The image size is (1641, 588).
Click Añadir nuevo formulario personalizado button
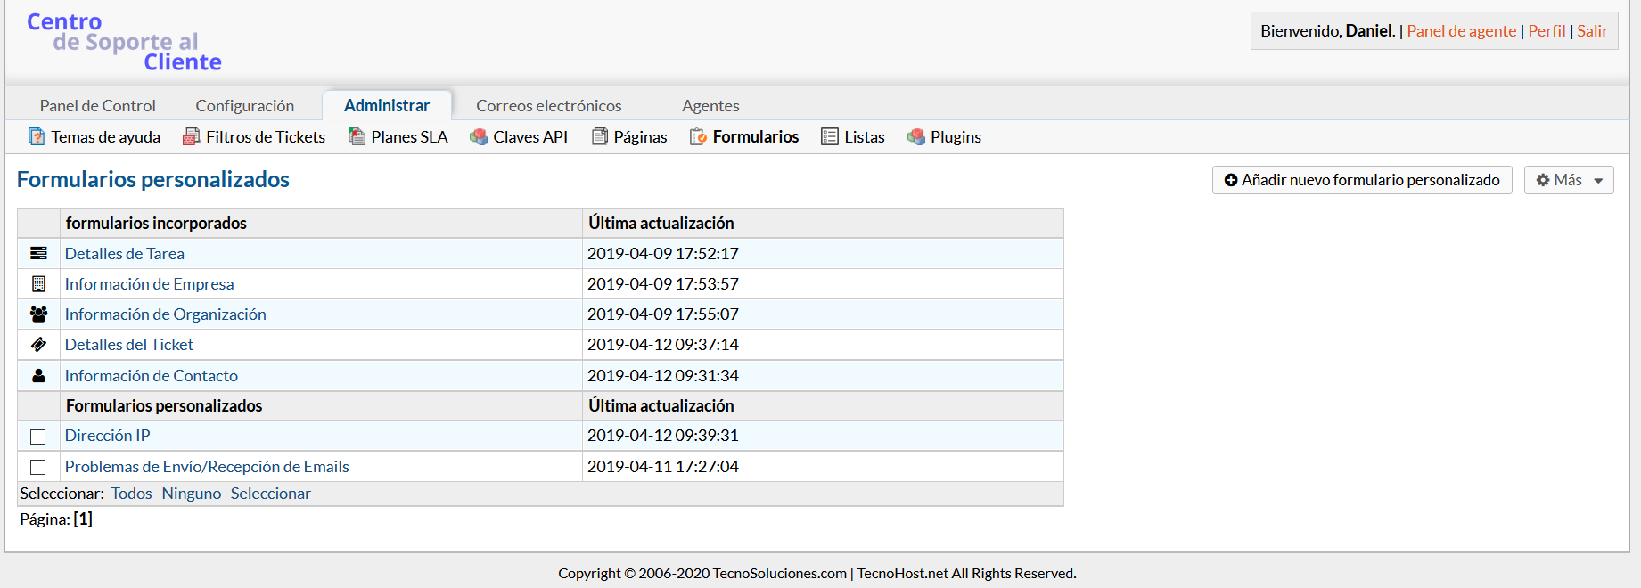coord(1361,180)
